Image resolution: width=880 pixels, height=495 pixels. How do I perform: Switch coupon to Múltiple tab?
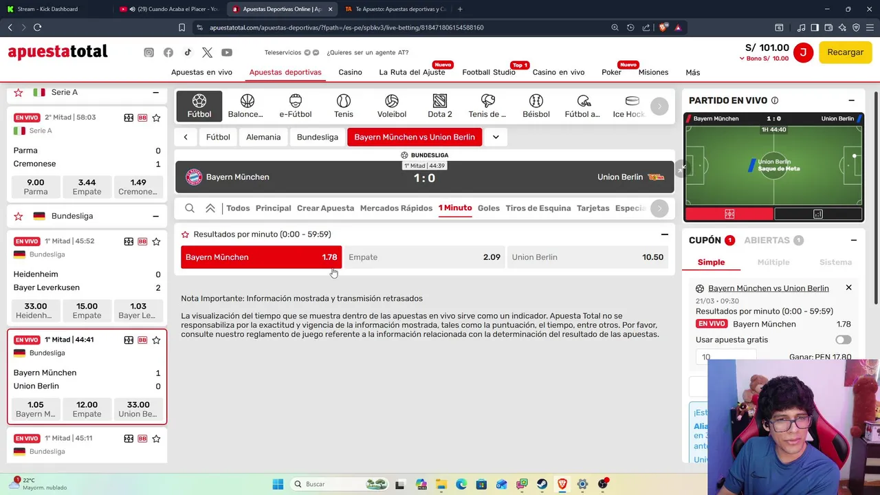click(x=773, y=262)
